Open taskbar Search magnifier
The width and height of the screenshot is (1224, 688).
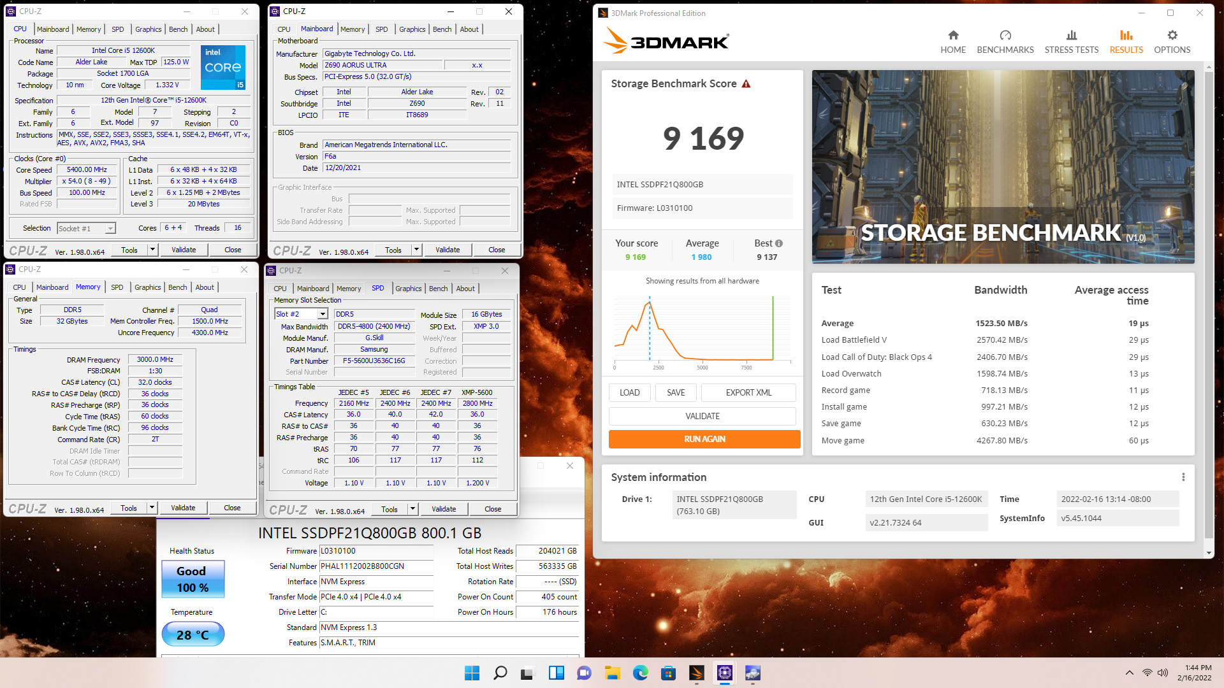coord(500,673)
